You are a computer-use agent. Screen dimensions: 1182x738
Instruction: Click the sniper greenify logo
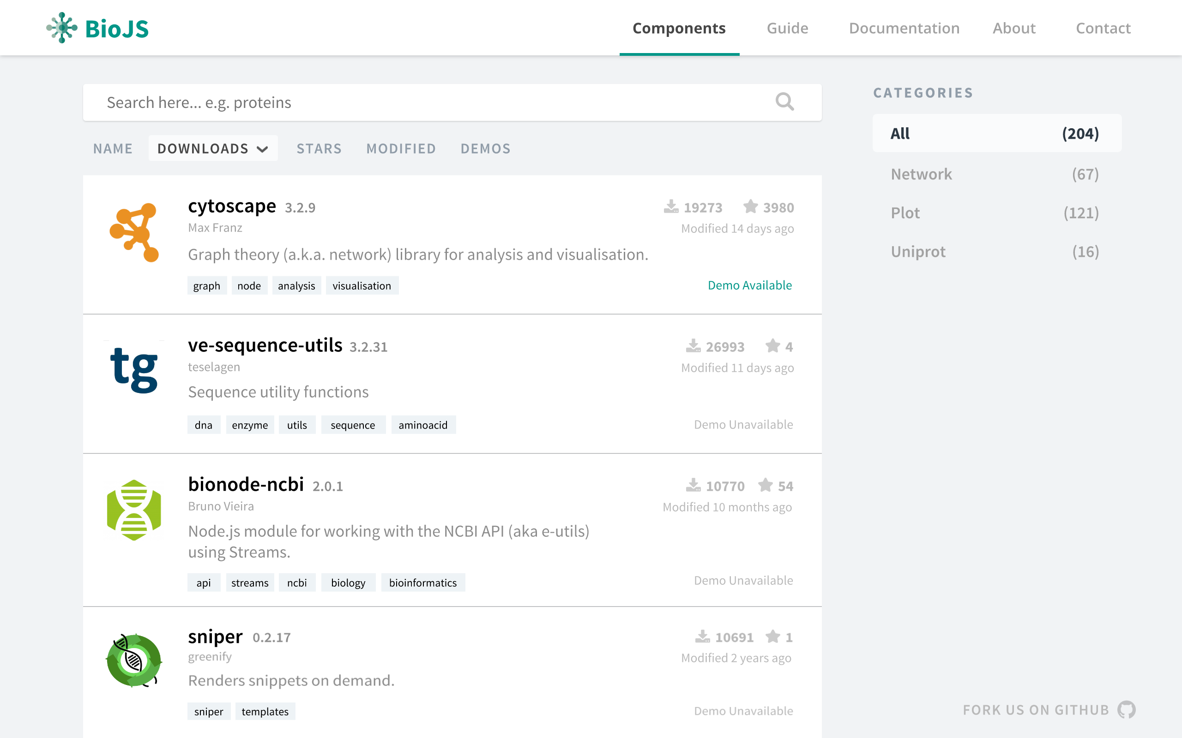[133, 661]
